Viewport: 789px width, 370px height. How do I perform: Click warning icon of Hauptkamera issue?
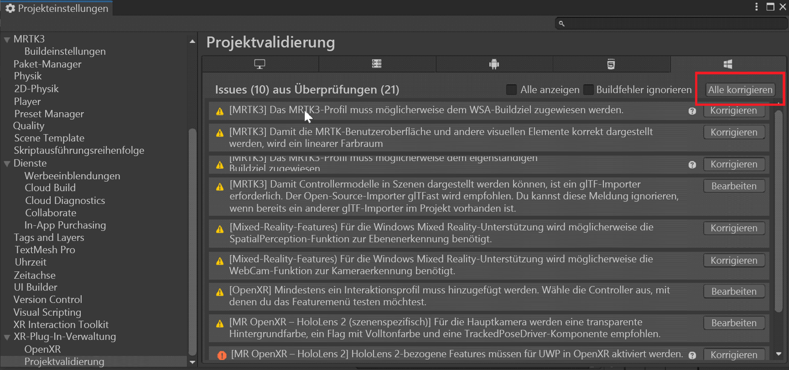[220, 323]
